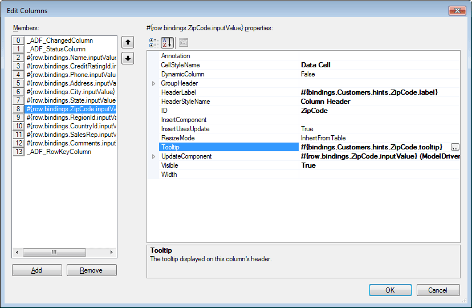Image resolution: width=472 pixels, height=308 pixels.
Task: Open Tooltip value ellipsis editor button
Action: point(455,147)
